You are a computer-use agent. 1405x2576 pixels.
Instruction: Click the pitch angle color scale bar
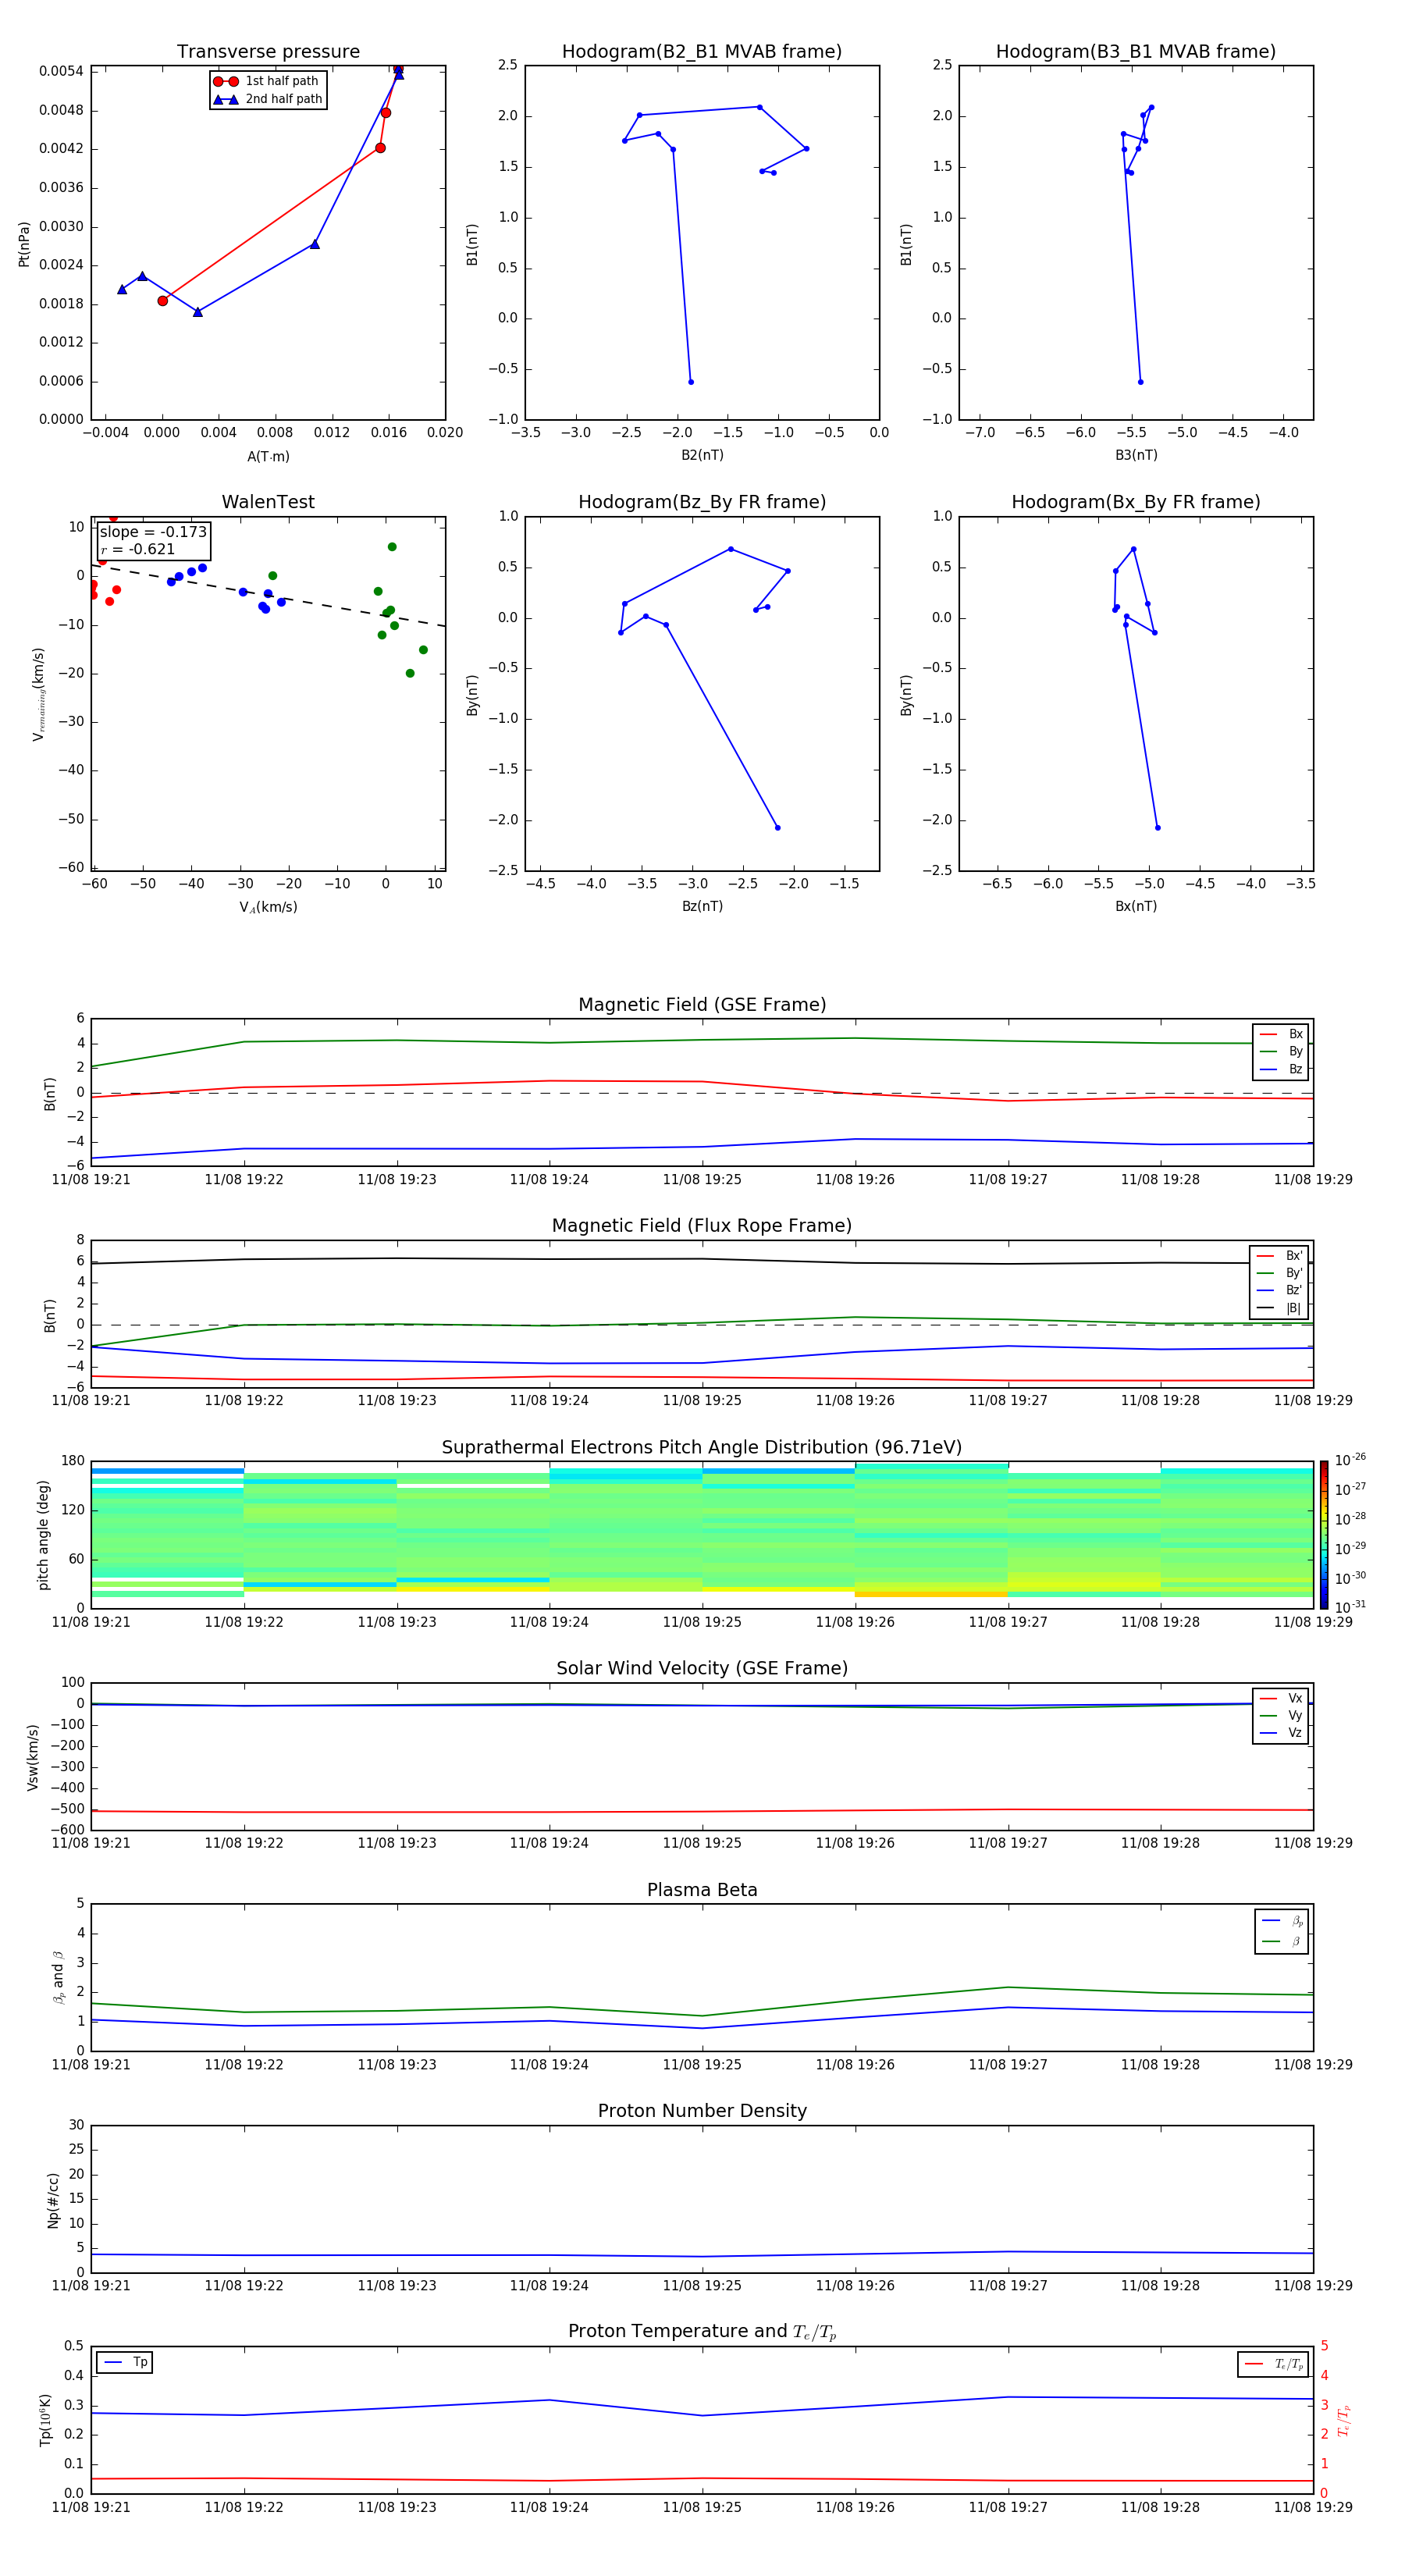pos(1324,1535)
